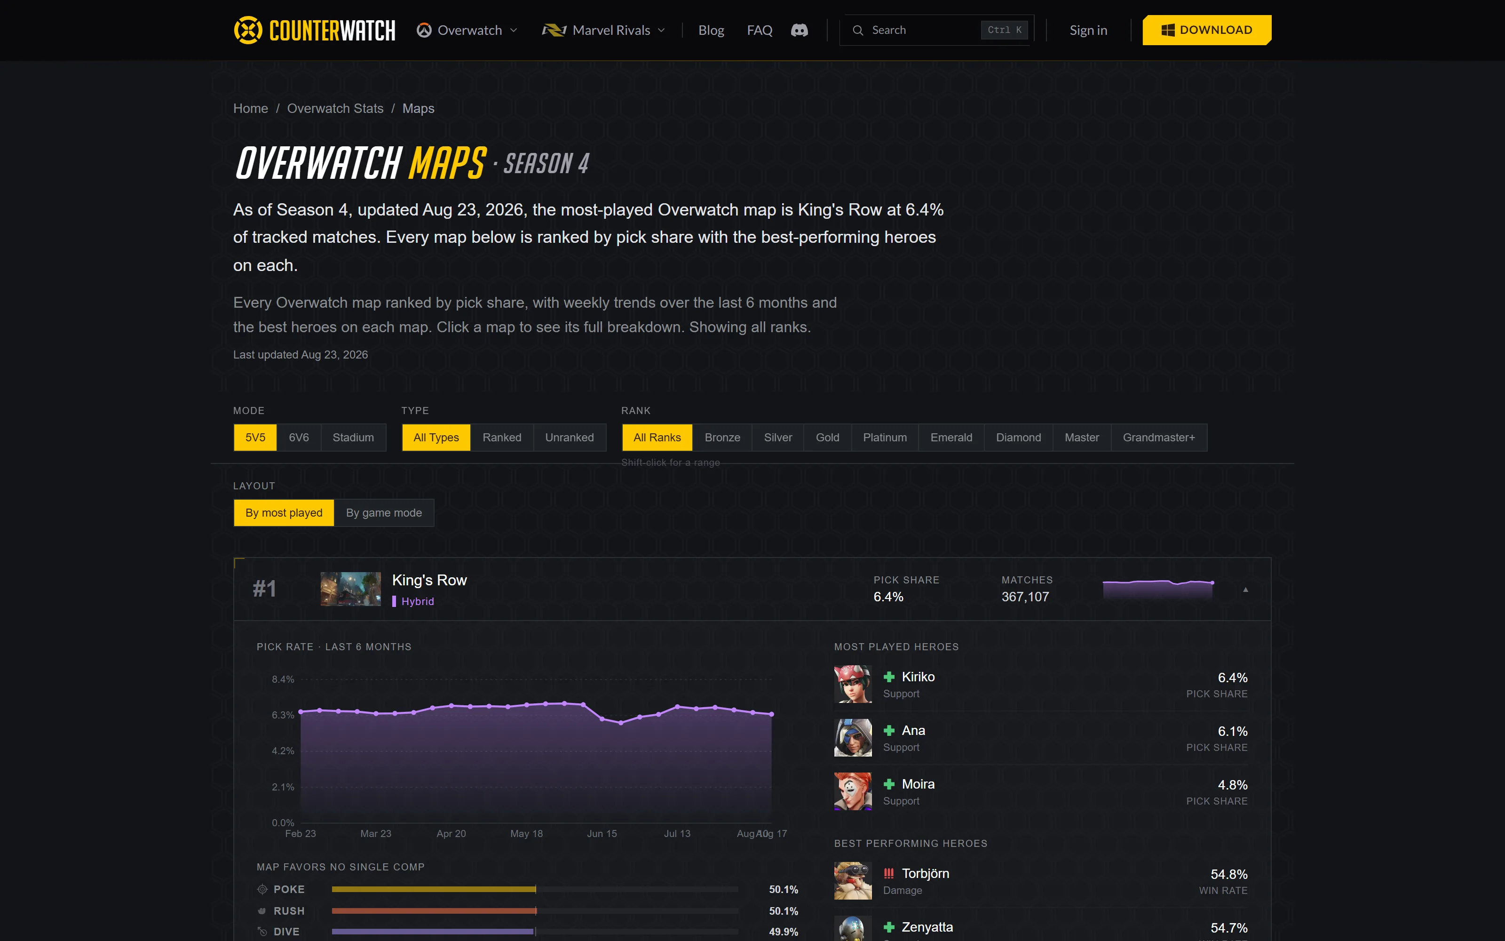The image size is (1505, 941).
Task: Click Torbjörn's 54.8% win rate value
Action: pyautogui.click(x=1229, y=874)
